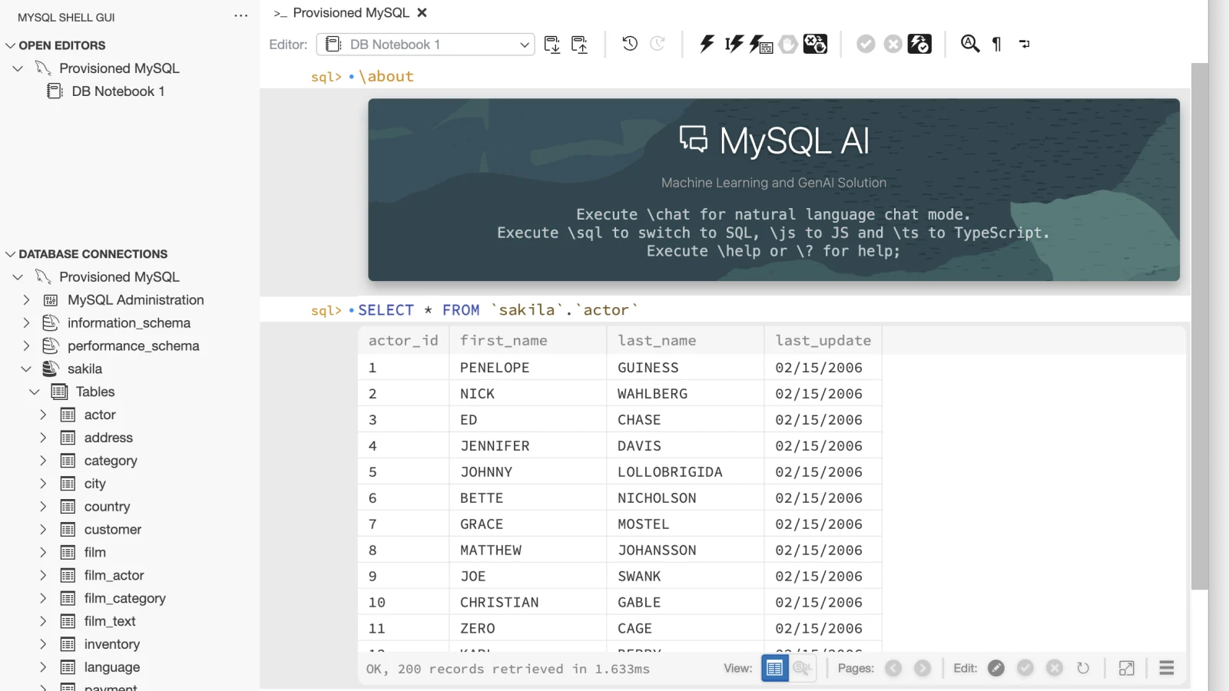The image size is (1229, 691).
Task: Click the Edit pencil icon in result bar
Action: (x=996, y=668)
